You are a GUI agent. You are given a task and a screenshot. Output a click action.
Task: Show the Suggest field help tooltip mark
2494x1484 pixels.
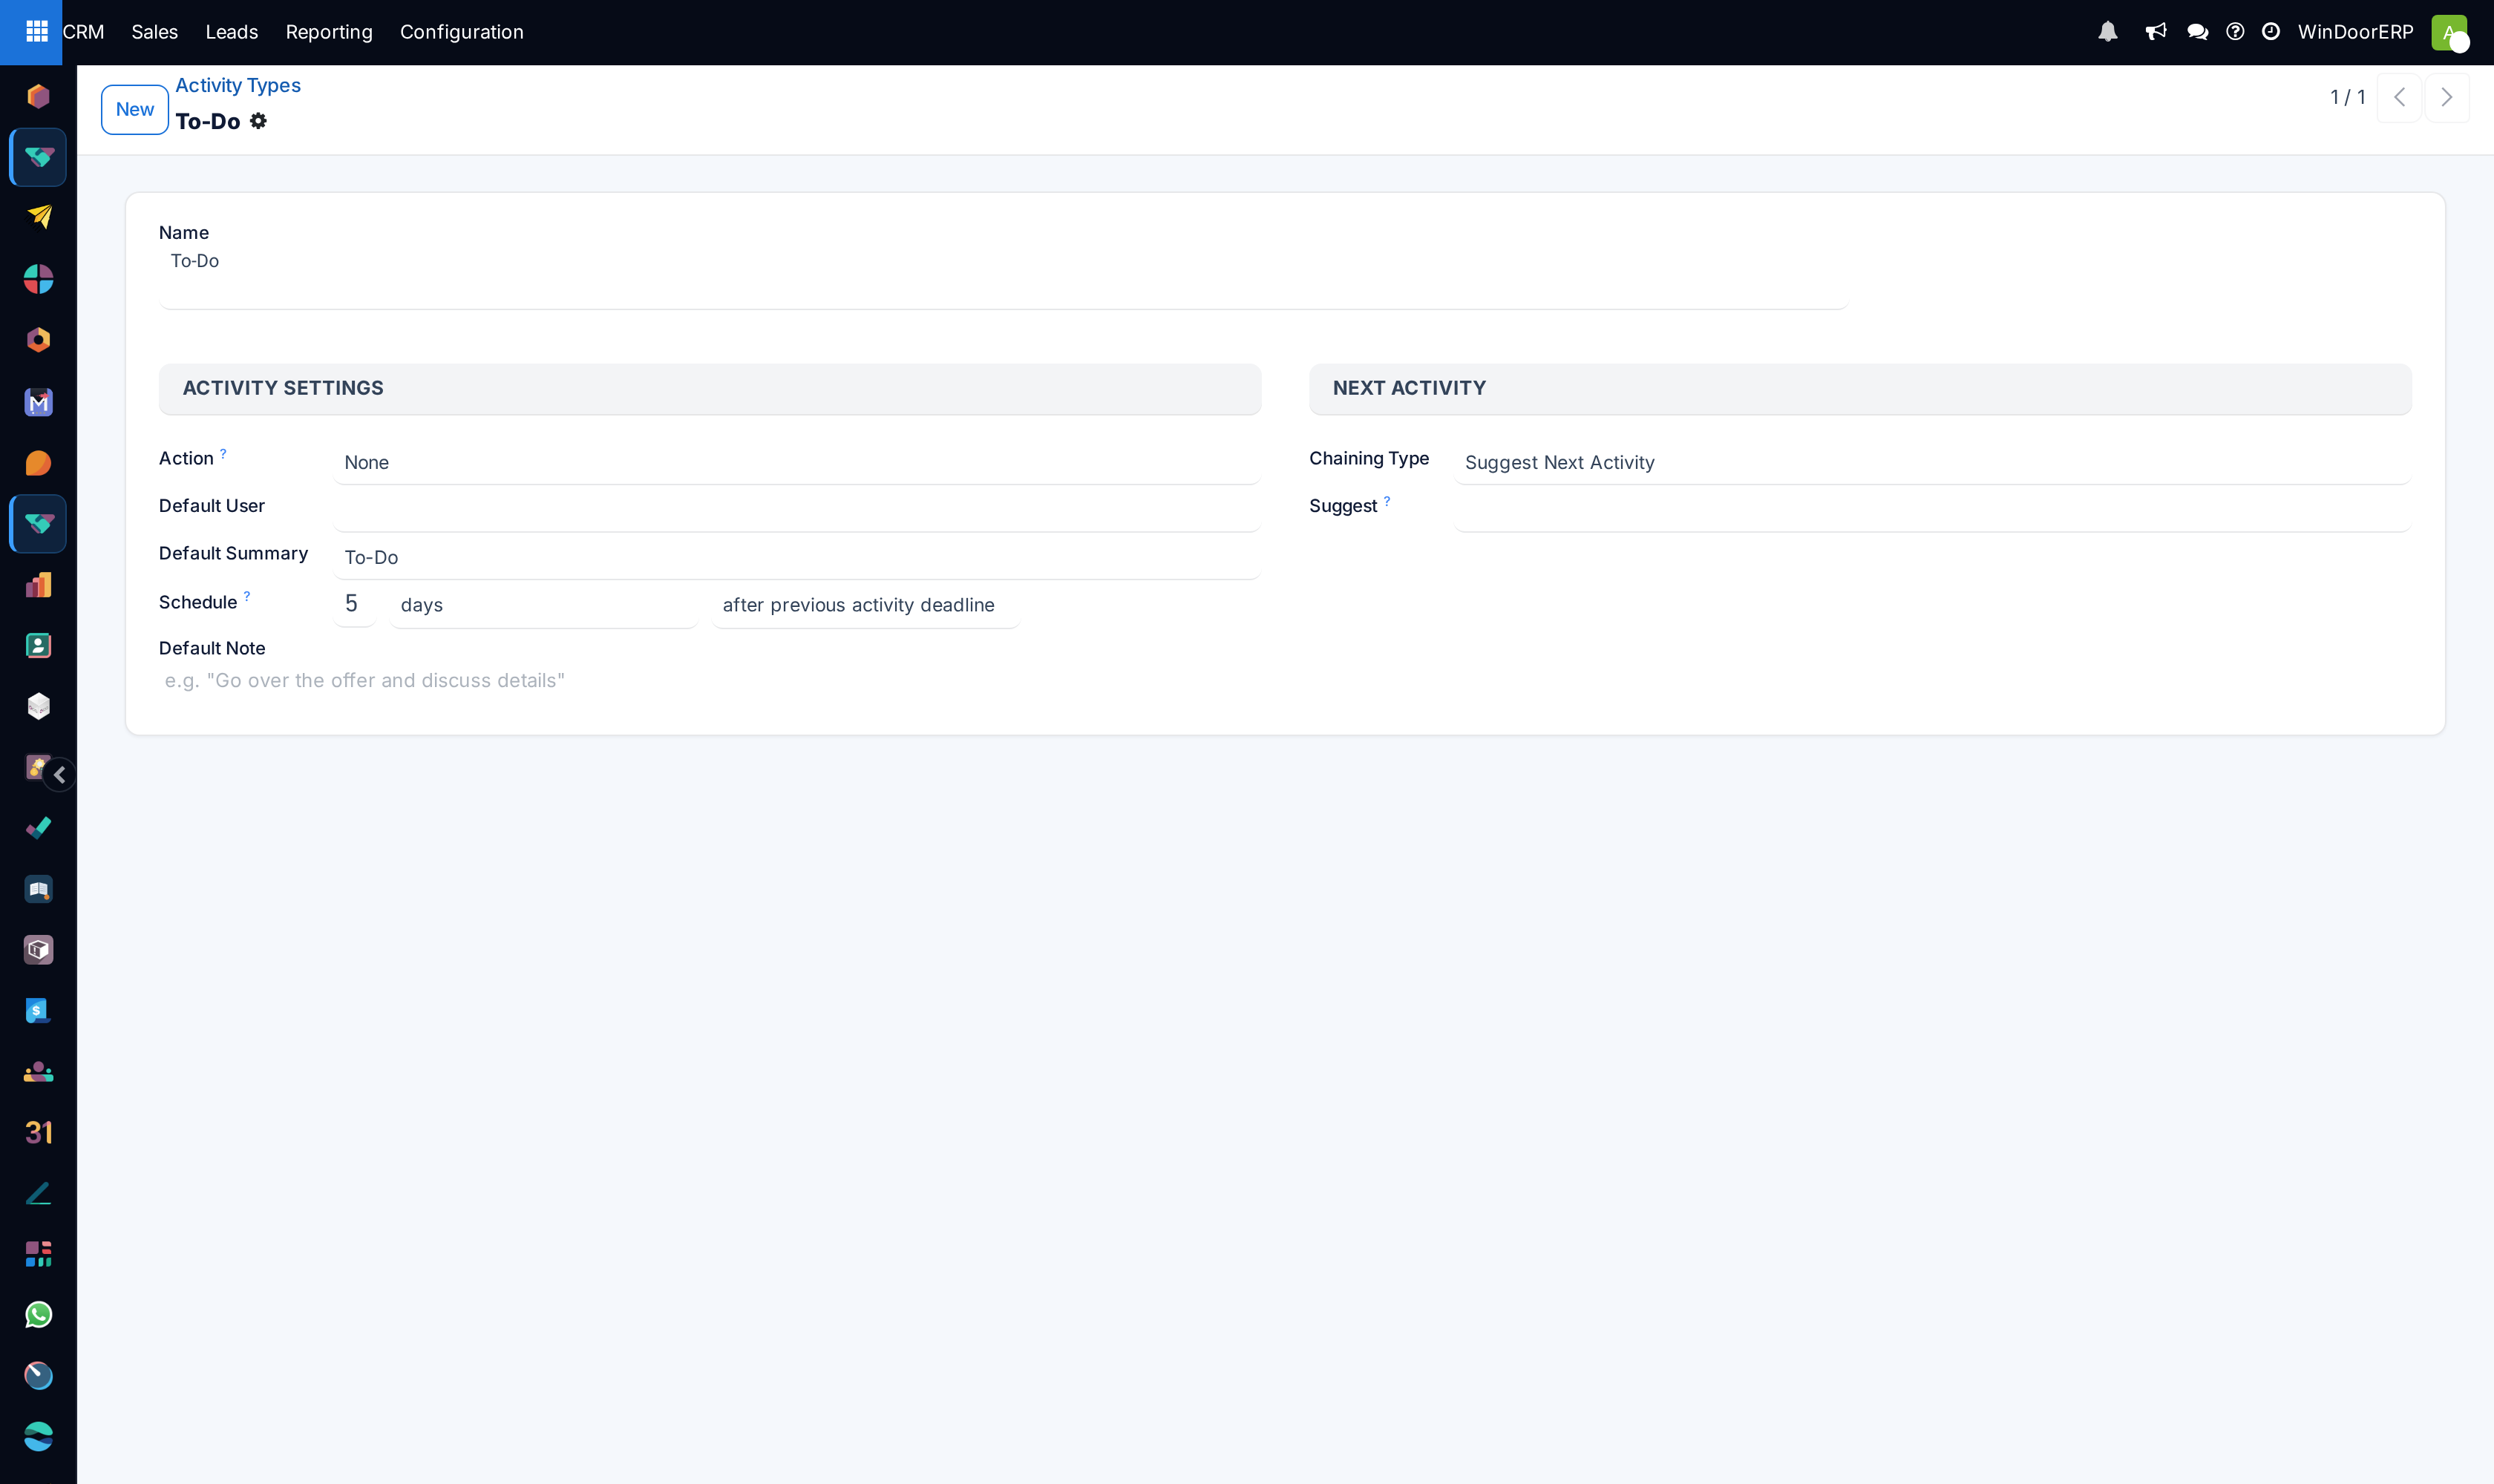tap(1387, 501)
